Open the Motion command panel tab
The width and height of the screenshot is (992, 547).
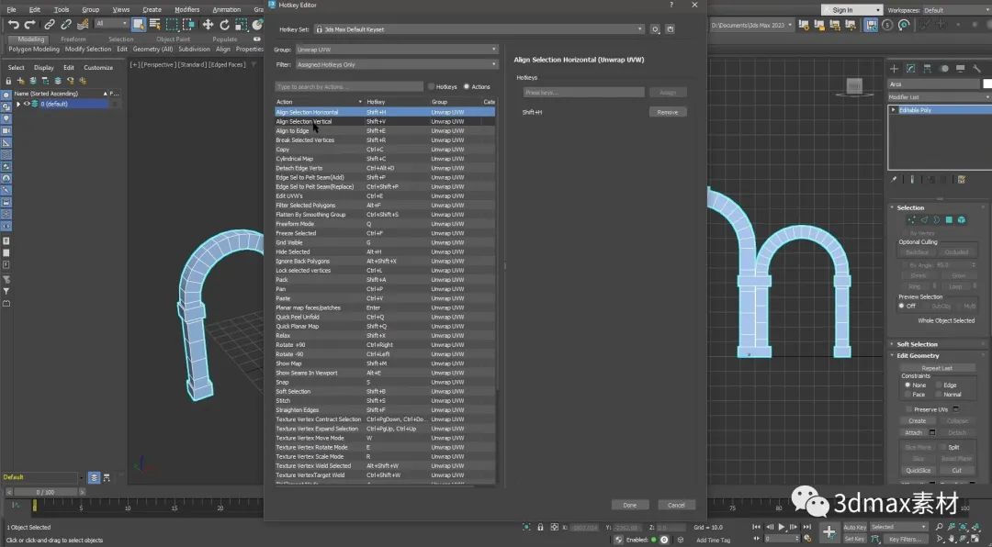click(x=944, y=68)
